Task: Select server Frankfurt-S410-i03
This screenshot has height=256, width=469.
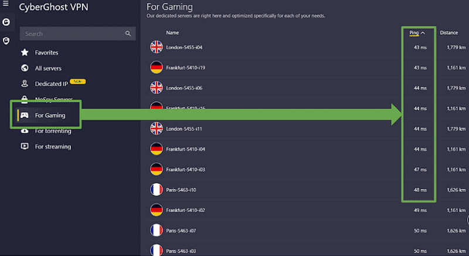Action: point(307,170)
